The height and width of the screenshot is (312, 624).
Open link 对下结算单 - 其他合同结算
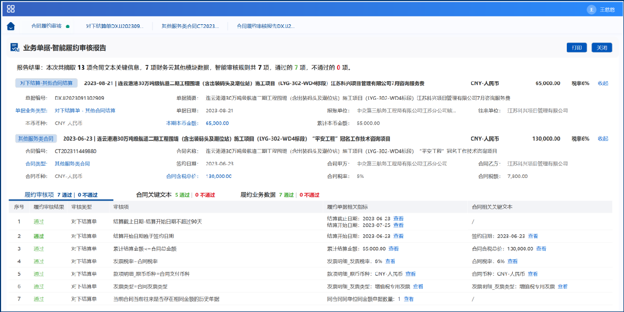(85, 111)
